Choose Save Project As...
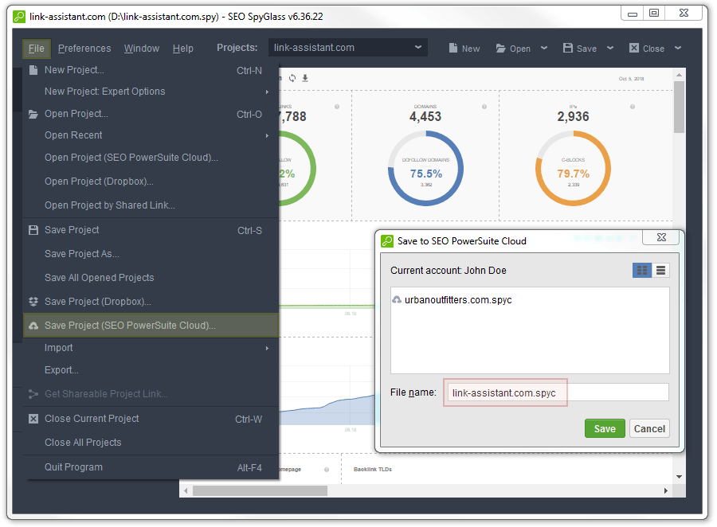The width and height of the screenshot is (717, 527). point(151,254)
